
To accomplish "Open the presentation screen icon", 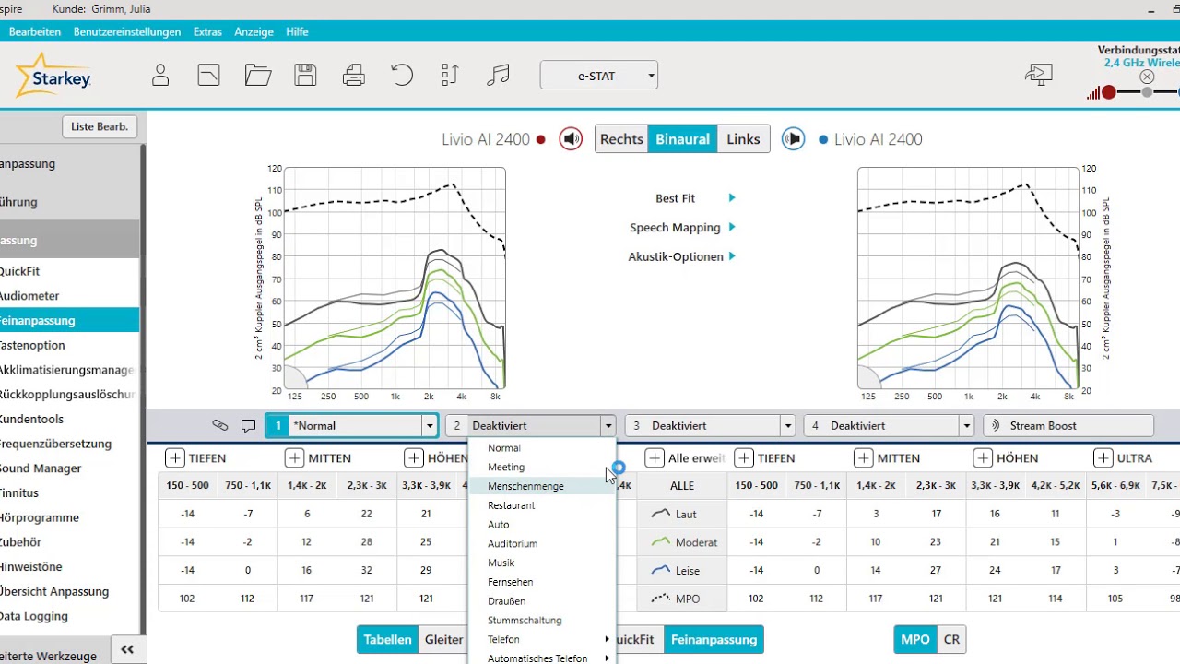I will click(1039, 75).
